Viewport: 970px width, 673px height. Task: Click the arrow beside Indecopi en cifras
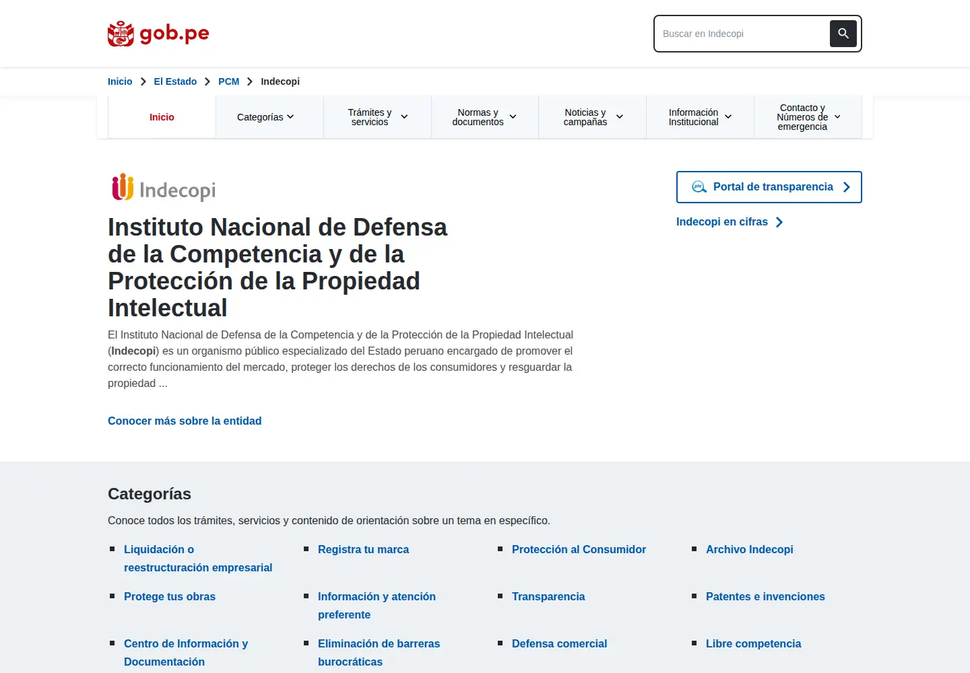[x=779, y=222]
